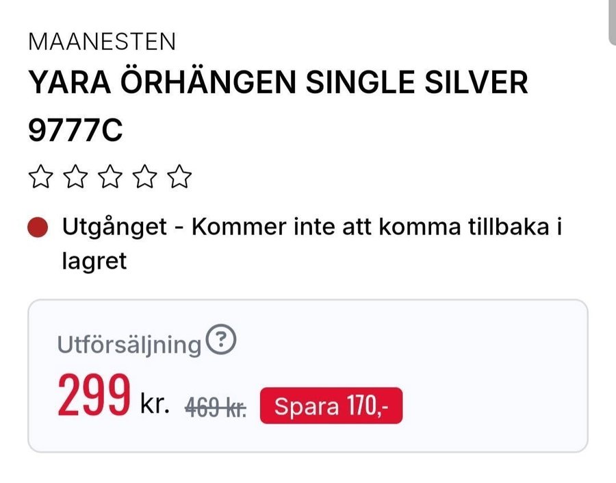Click the Utförsäljning label text
This screenshot has width=616, height=483.
click(129, 345)
